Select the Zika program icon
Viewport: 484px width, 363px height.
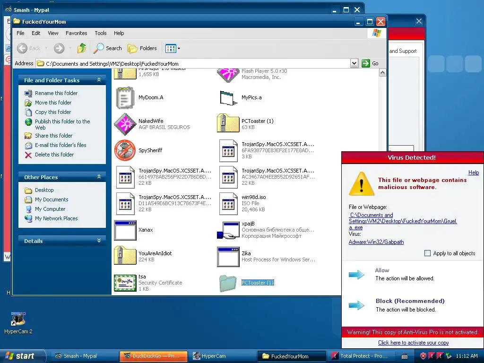pos(228,256)
